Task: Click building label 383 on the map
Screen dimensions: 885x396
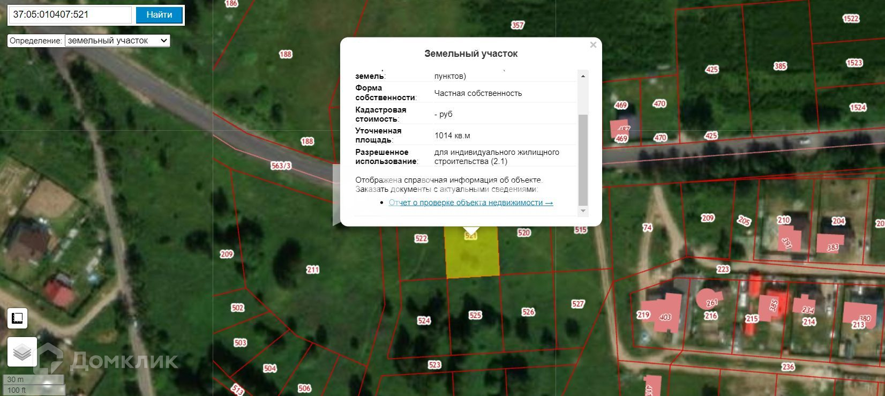Action: (832, 247)
